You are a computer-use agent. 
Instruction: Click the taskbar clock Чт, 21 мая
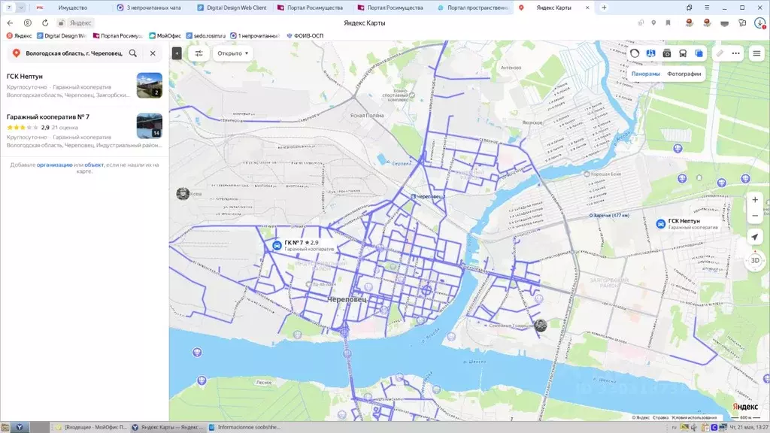(749, 427)
